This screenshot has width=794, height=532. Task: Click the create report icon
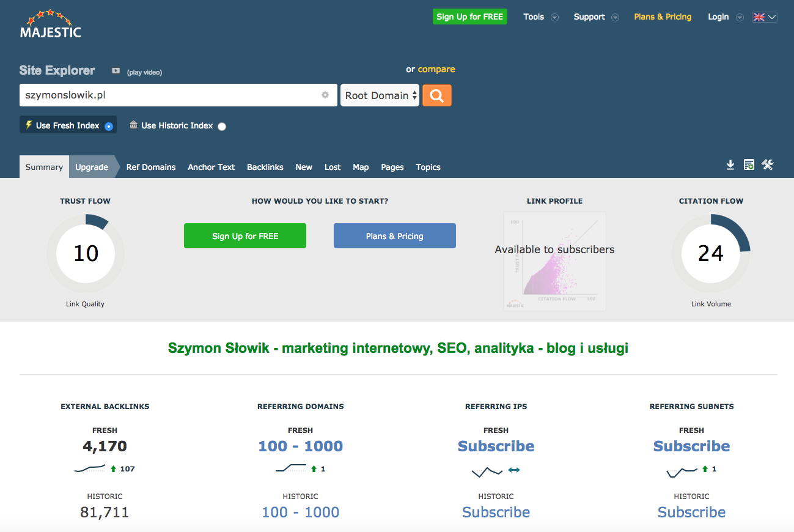(749, 164)
